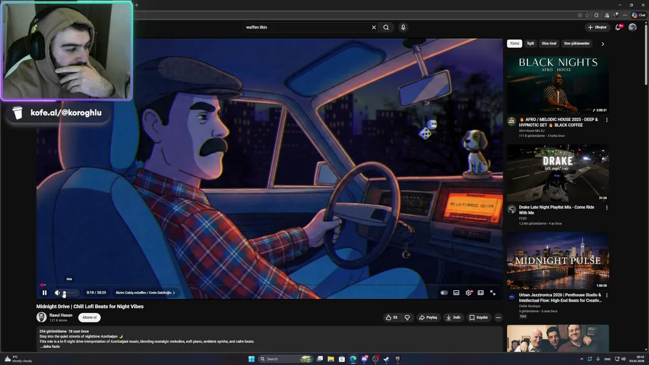Click the Windows taskbar Search box
The height and width of the screenshot is (365, 649).
click(x=285, y=359)
